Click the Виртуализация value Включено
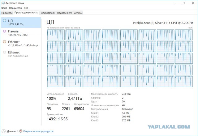198x136 pixels. point(127,109)
